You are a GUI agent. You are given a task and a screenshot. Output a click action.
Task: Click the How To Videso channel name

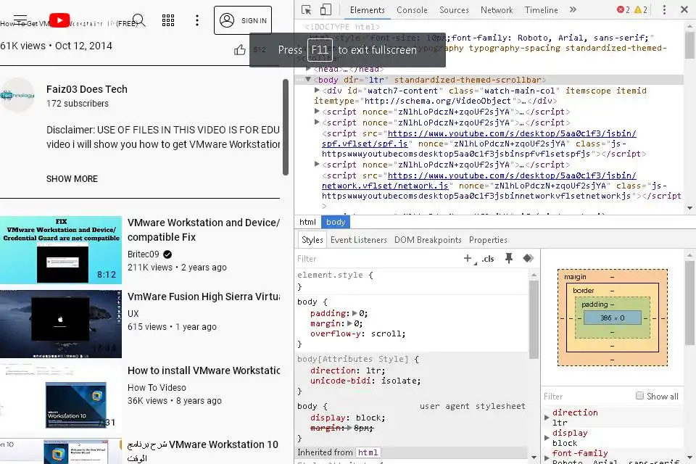(157, 388)
